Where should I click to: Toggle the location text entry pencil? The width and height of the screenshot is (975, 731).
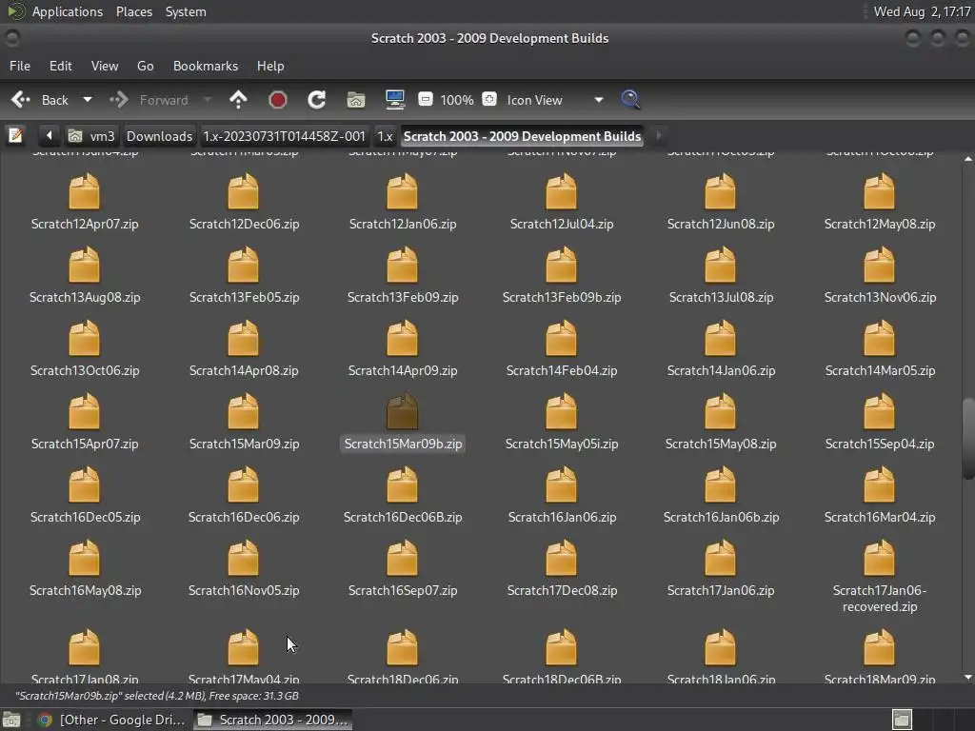tap(15, 135)
